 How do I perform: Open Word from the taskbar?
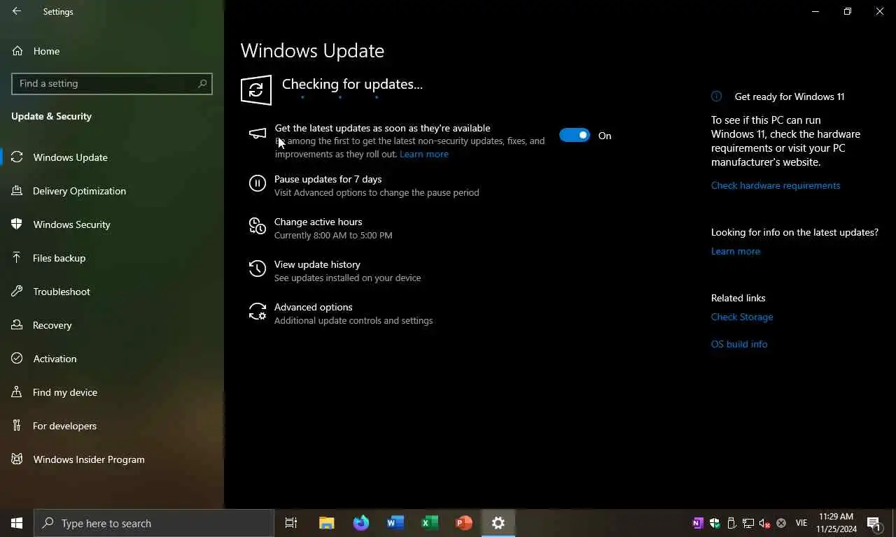(395, 523)
